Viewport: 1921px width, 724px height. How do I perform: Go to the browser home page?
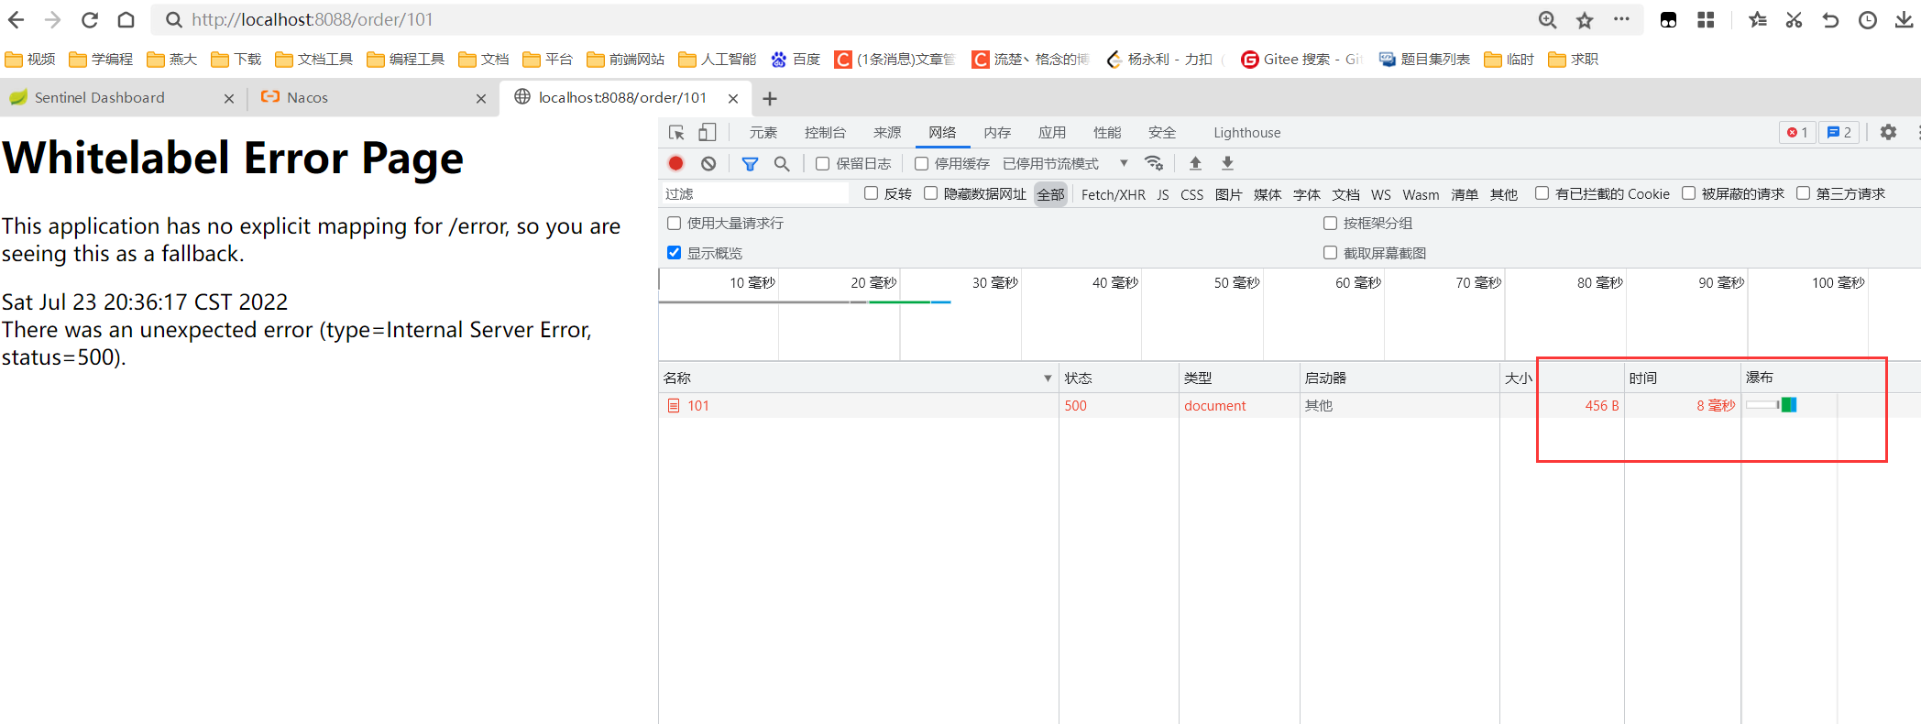126,19
